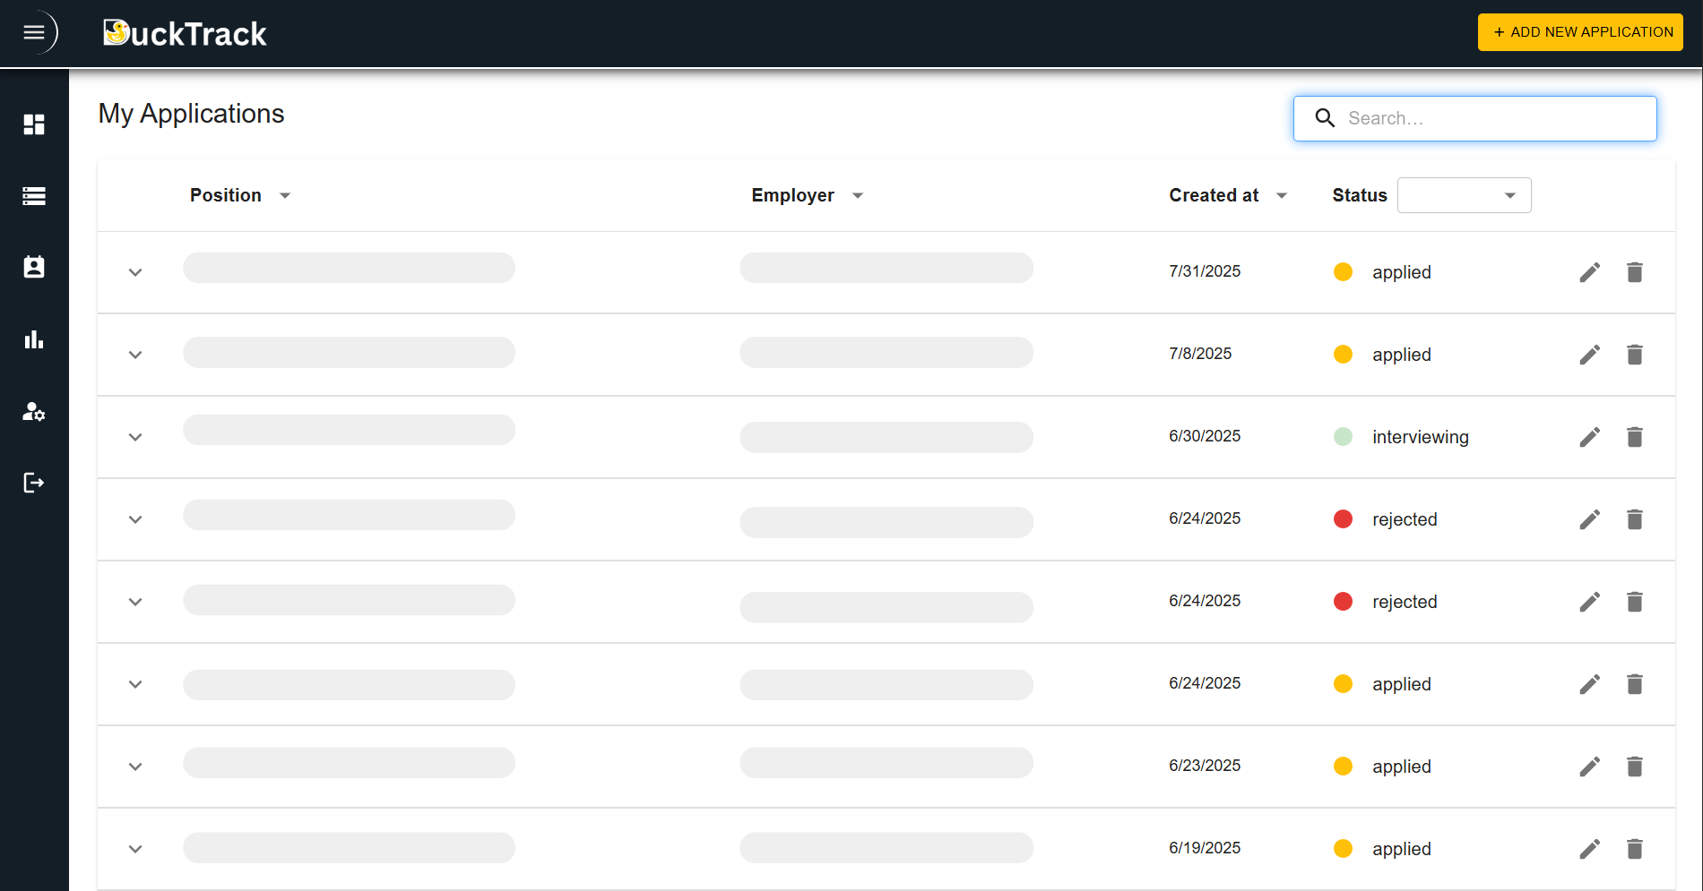Image resolution: width=1703 pixels, height=891 pixels.
Task: Click the ADD NEW APPLICATION button
Action: coord(1580,31)
